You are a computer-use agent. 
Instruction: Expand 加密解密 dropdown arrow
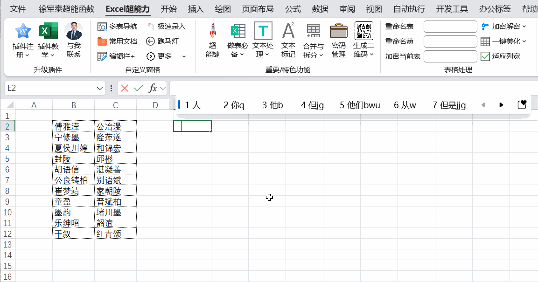click(x=524, y=27)
